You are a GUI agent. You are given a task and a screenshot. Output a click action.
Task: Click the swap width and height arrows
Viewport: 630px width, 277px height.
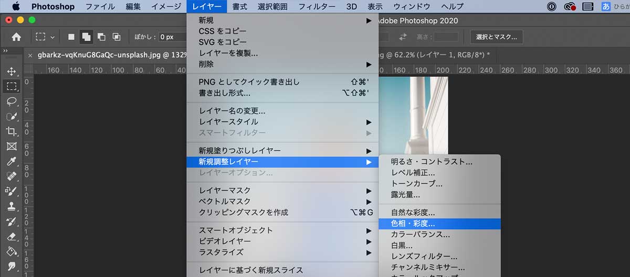point(403,37)
